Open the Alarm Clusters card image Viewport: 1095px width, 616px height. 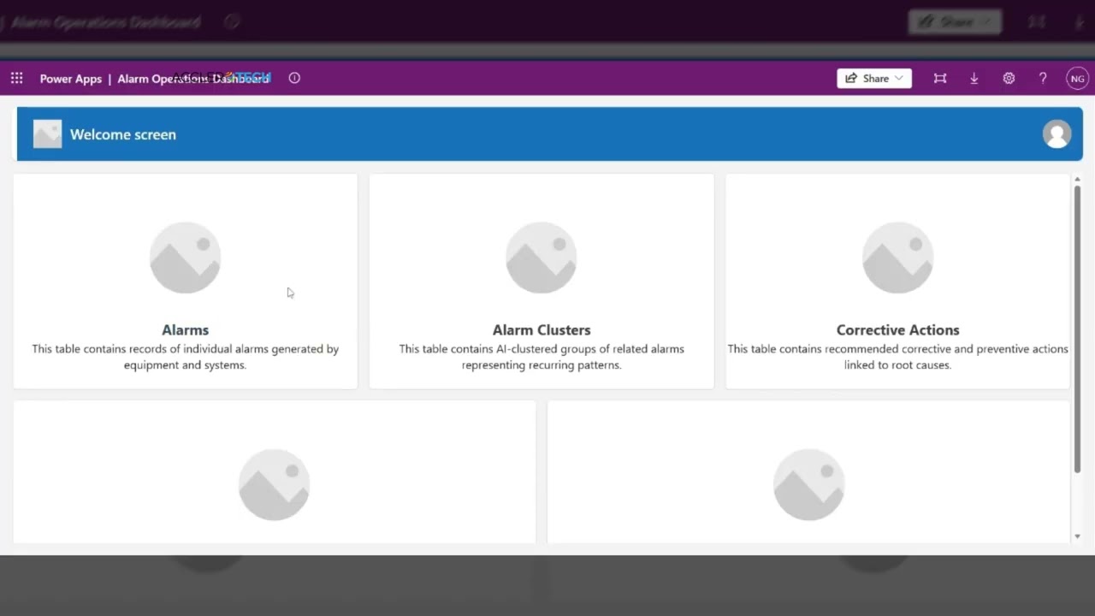pos(542,258)
